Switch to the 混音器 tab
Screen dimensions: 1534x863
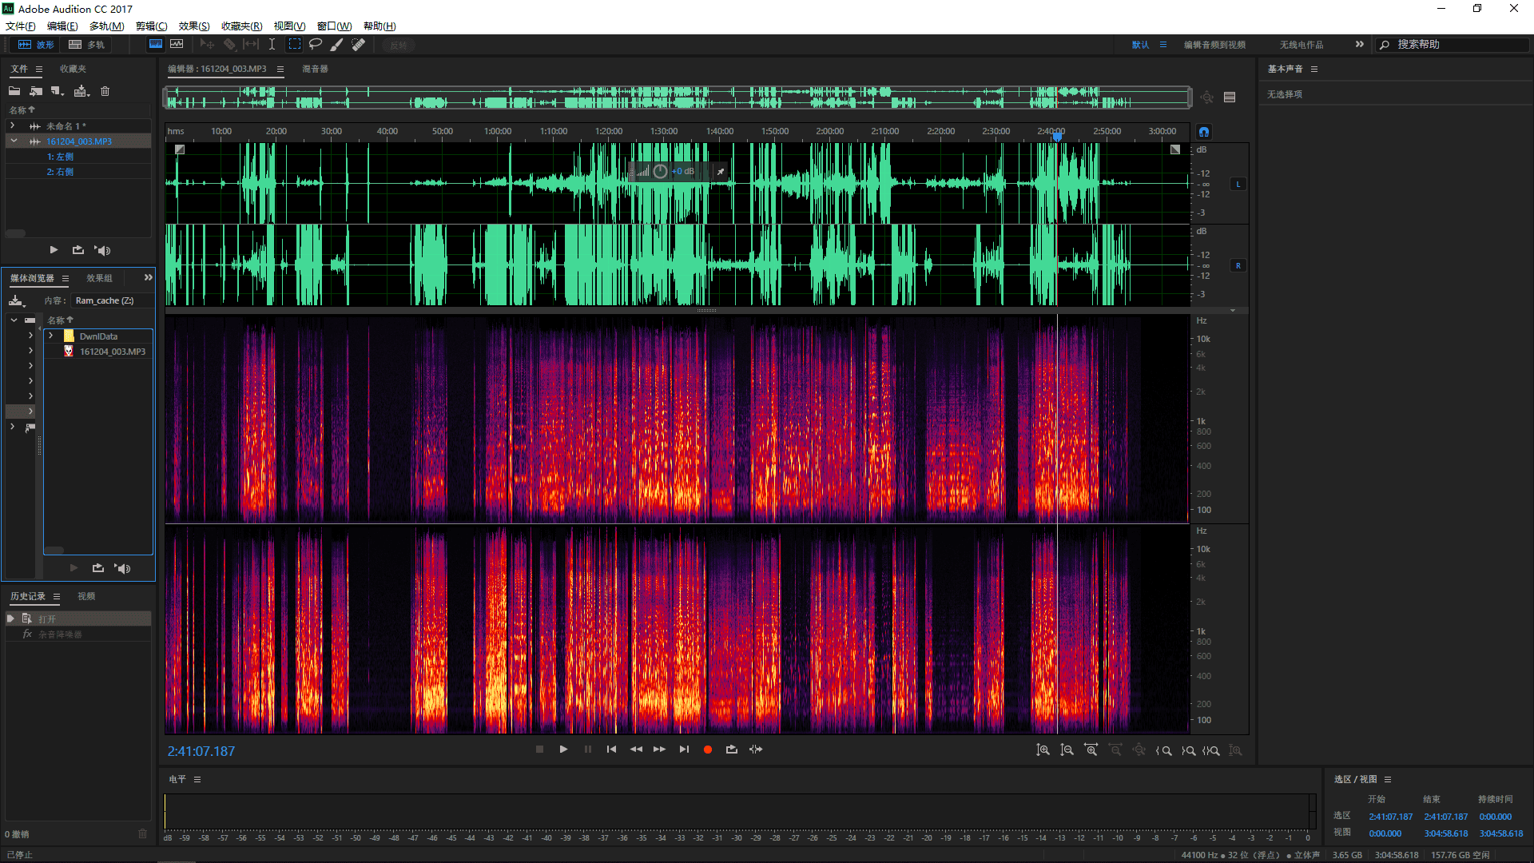(315, 70)
